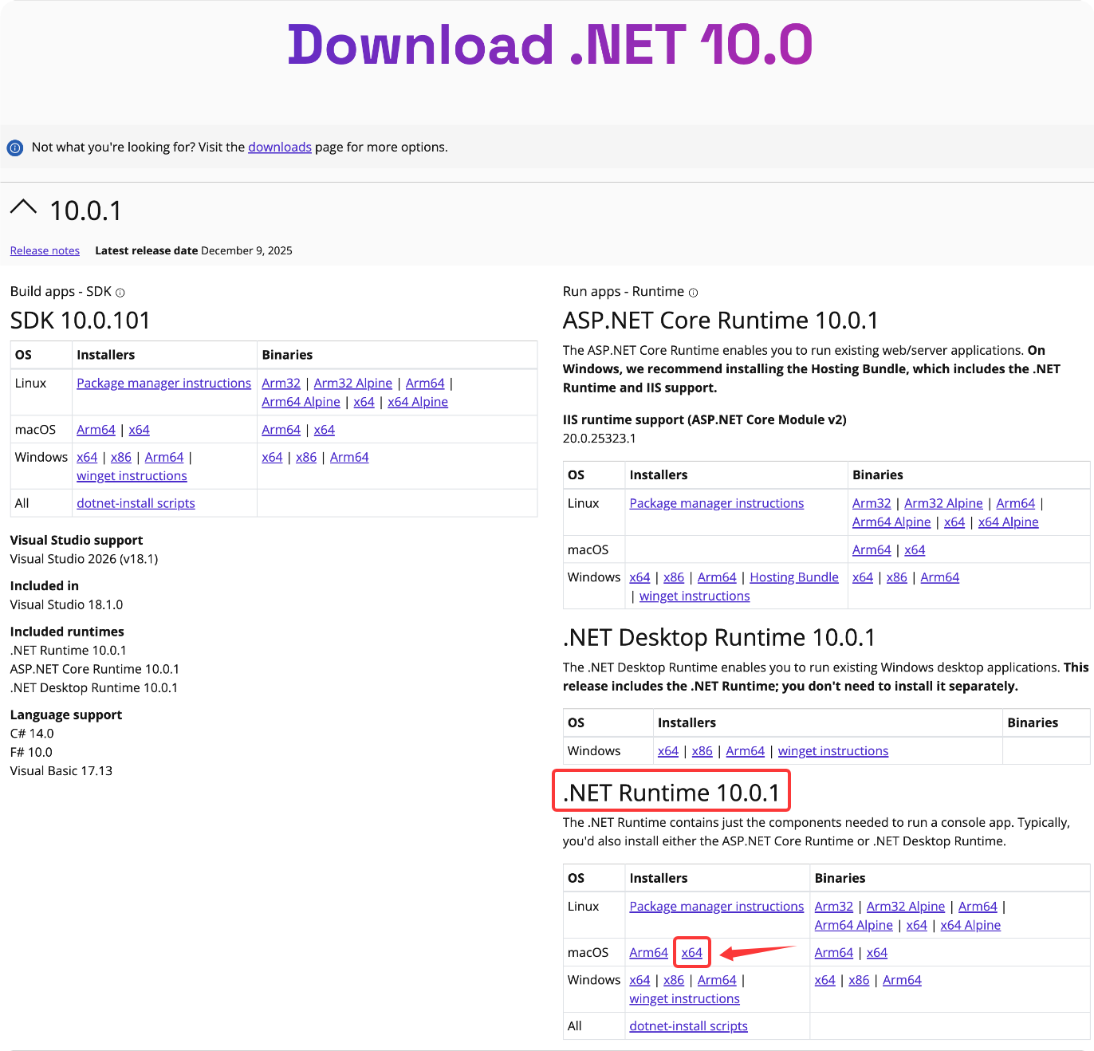Download ASP.NET Core macOS Arm64 binary
The height and width of the screenshot is (1051, 1094).
pyautogui.click(x=872, y=550)
